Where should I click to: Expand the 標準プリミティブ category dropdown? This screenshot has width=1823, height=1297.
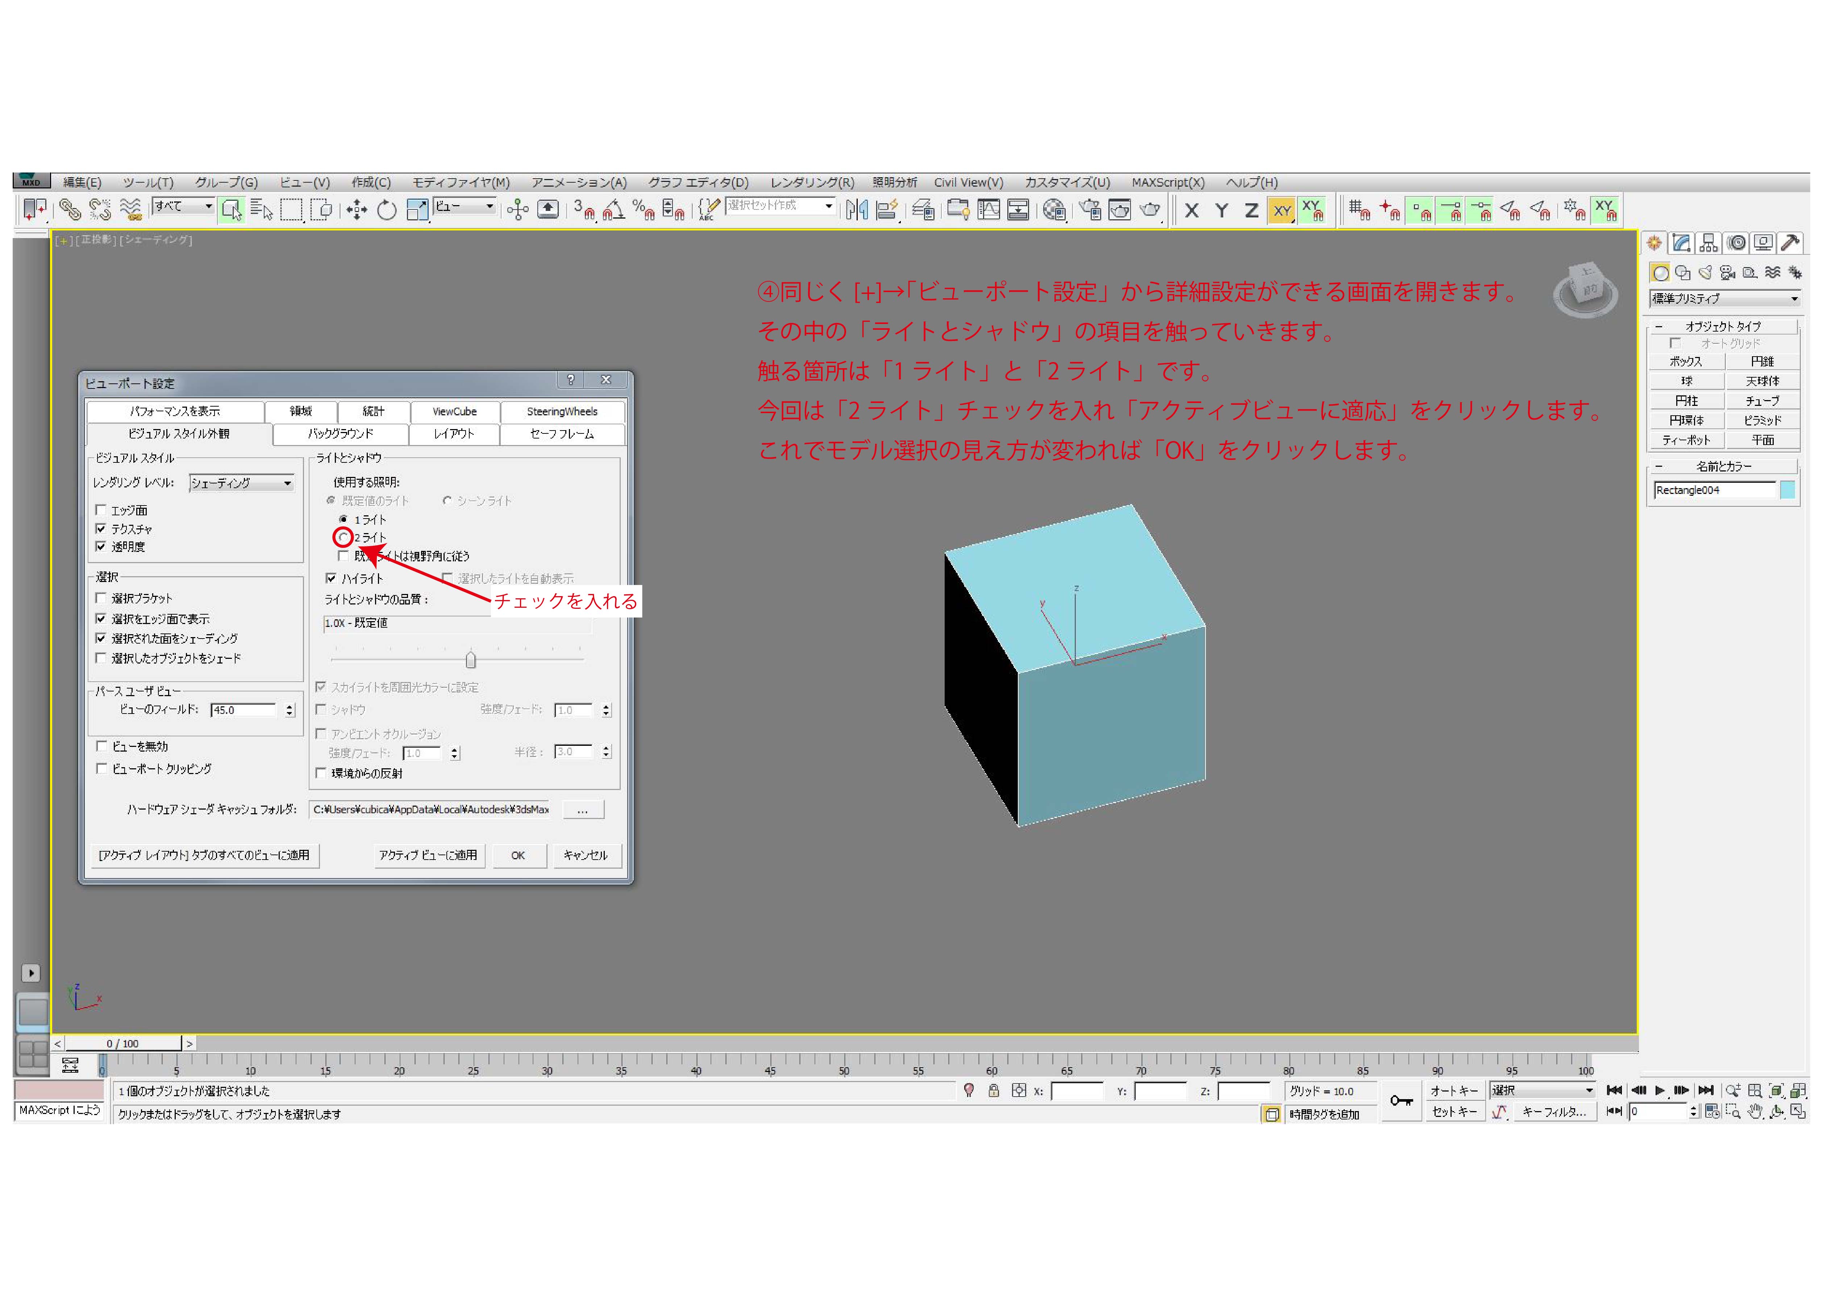tap(1724, 299)
